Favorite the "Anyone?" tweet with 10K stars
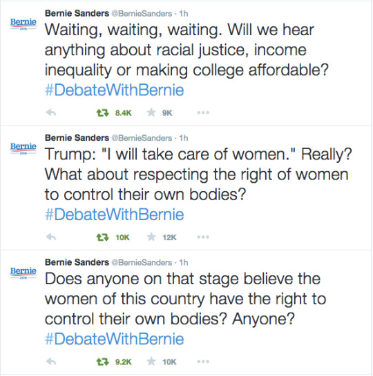Image resolution: width=373 pixels, height=376 pixels. pos(151,361)
